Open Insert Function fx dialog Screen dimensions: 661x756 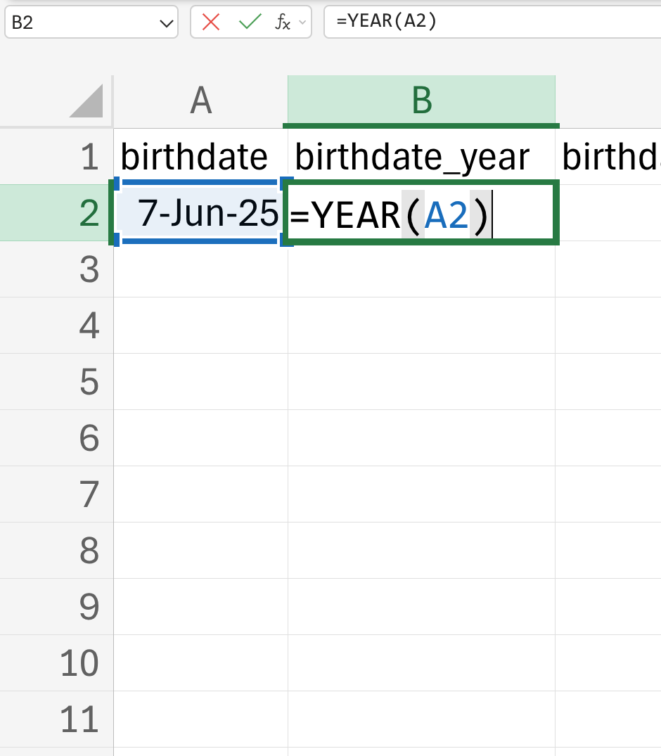click(283, 23)
